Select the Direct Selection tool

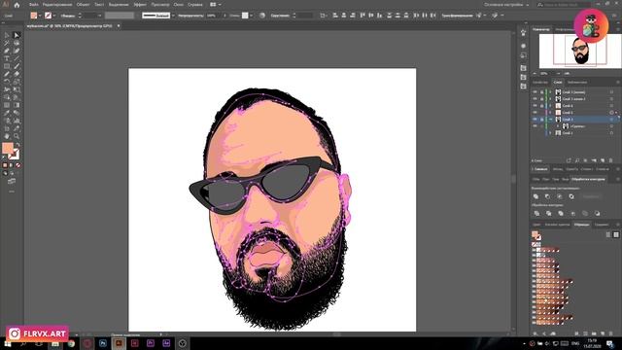tap(17, 35)
